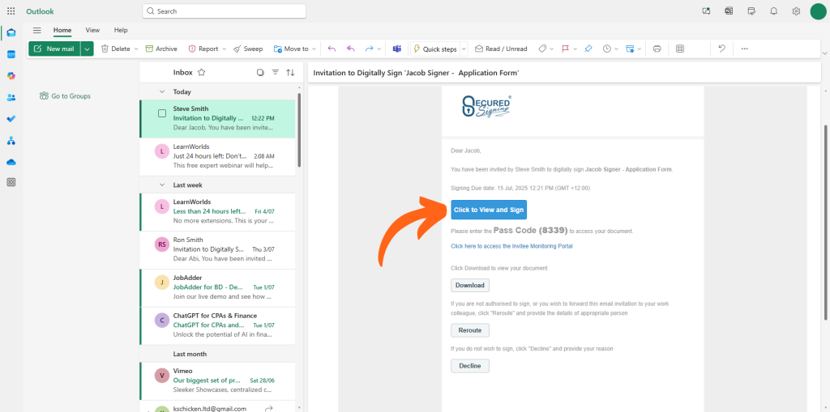The width and height of the screenshot is (830, 412).
Task: Click the Undo icon in toolbar
Action: [x=721, y=49]
